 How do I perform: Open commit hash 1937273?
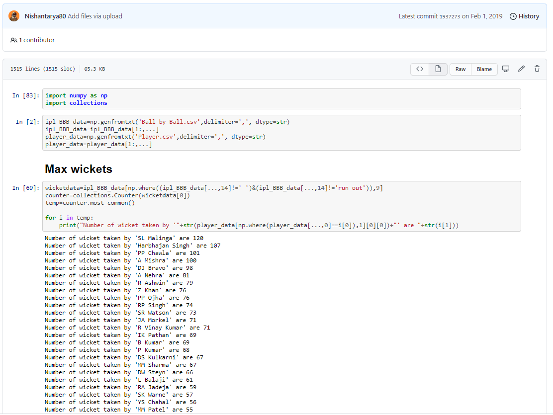(450, 16)
